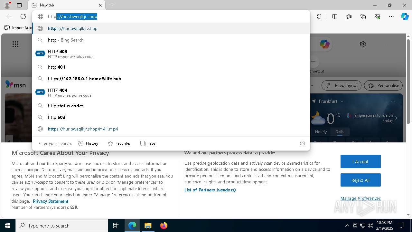Open the Windows Start menu
Screen dimensions: 412x232
pos(8,226)
